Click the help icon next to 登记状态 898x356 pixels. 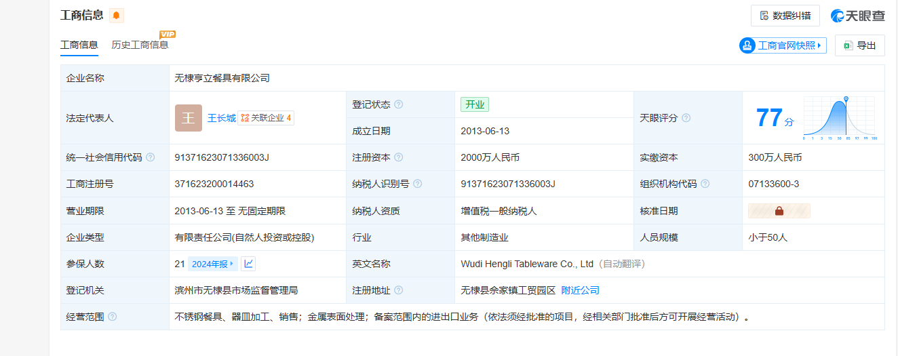pyautogui.click(x=399, y=104)
